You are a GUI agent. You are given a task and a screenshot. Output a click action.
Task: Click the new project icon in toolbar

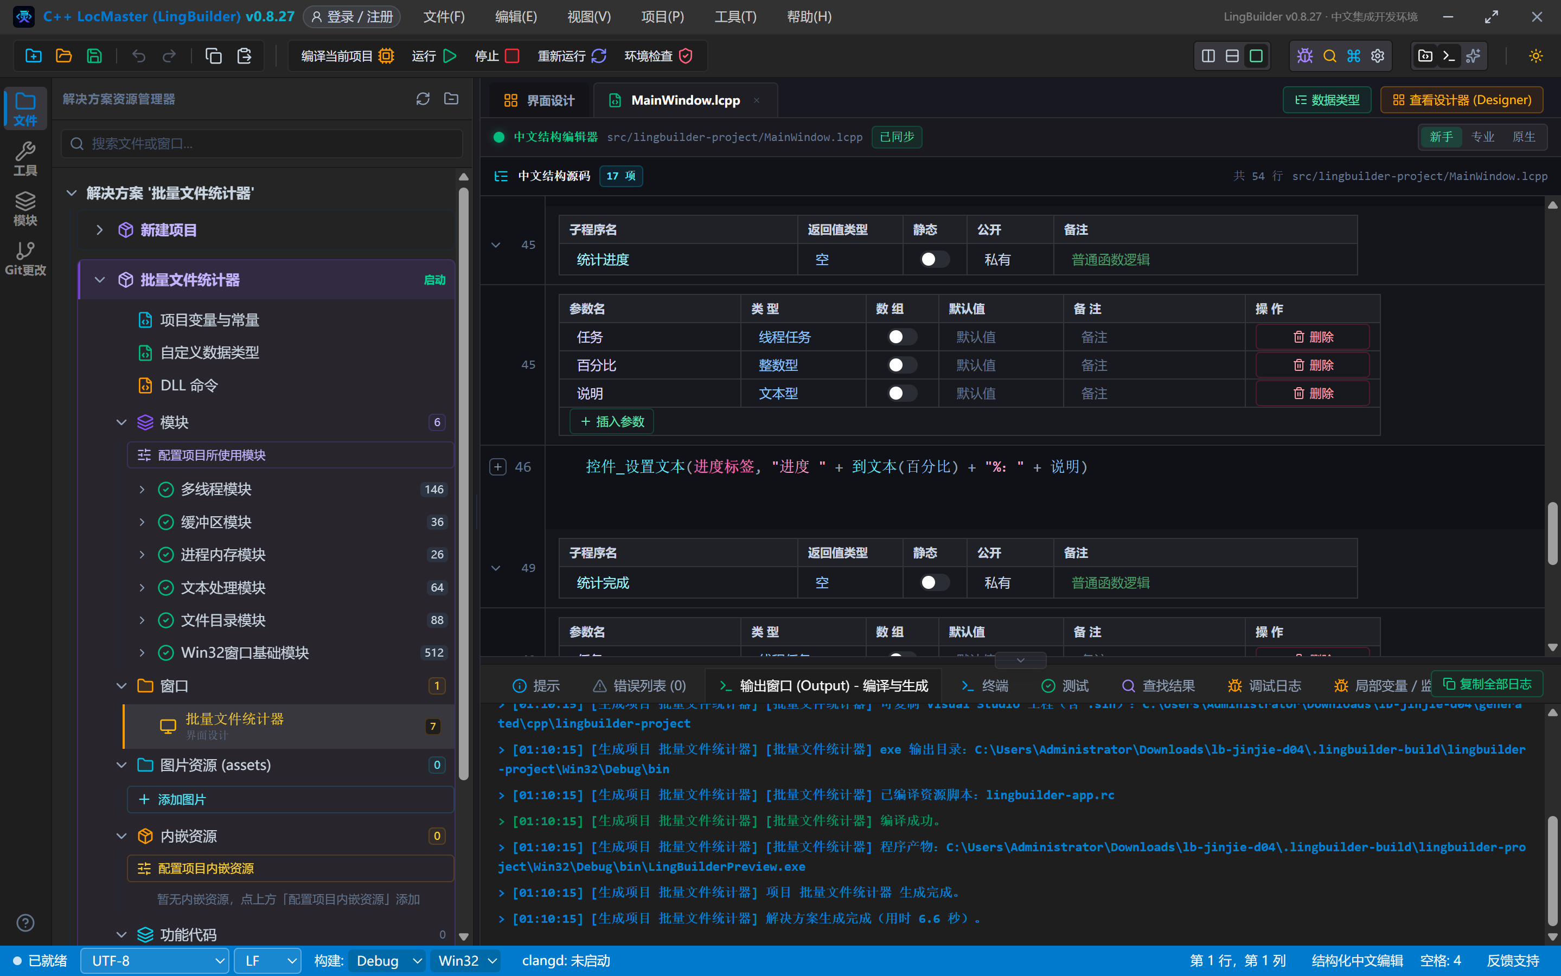coord(33,56)
